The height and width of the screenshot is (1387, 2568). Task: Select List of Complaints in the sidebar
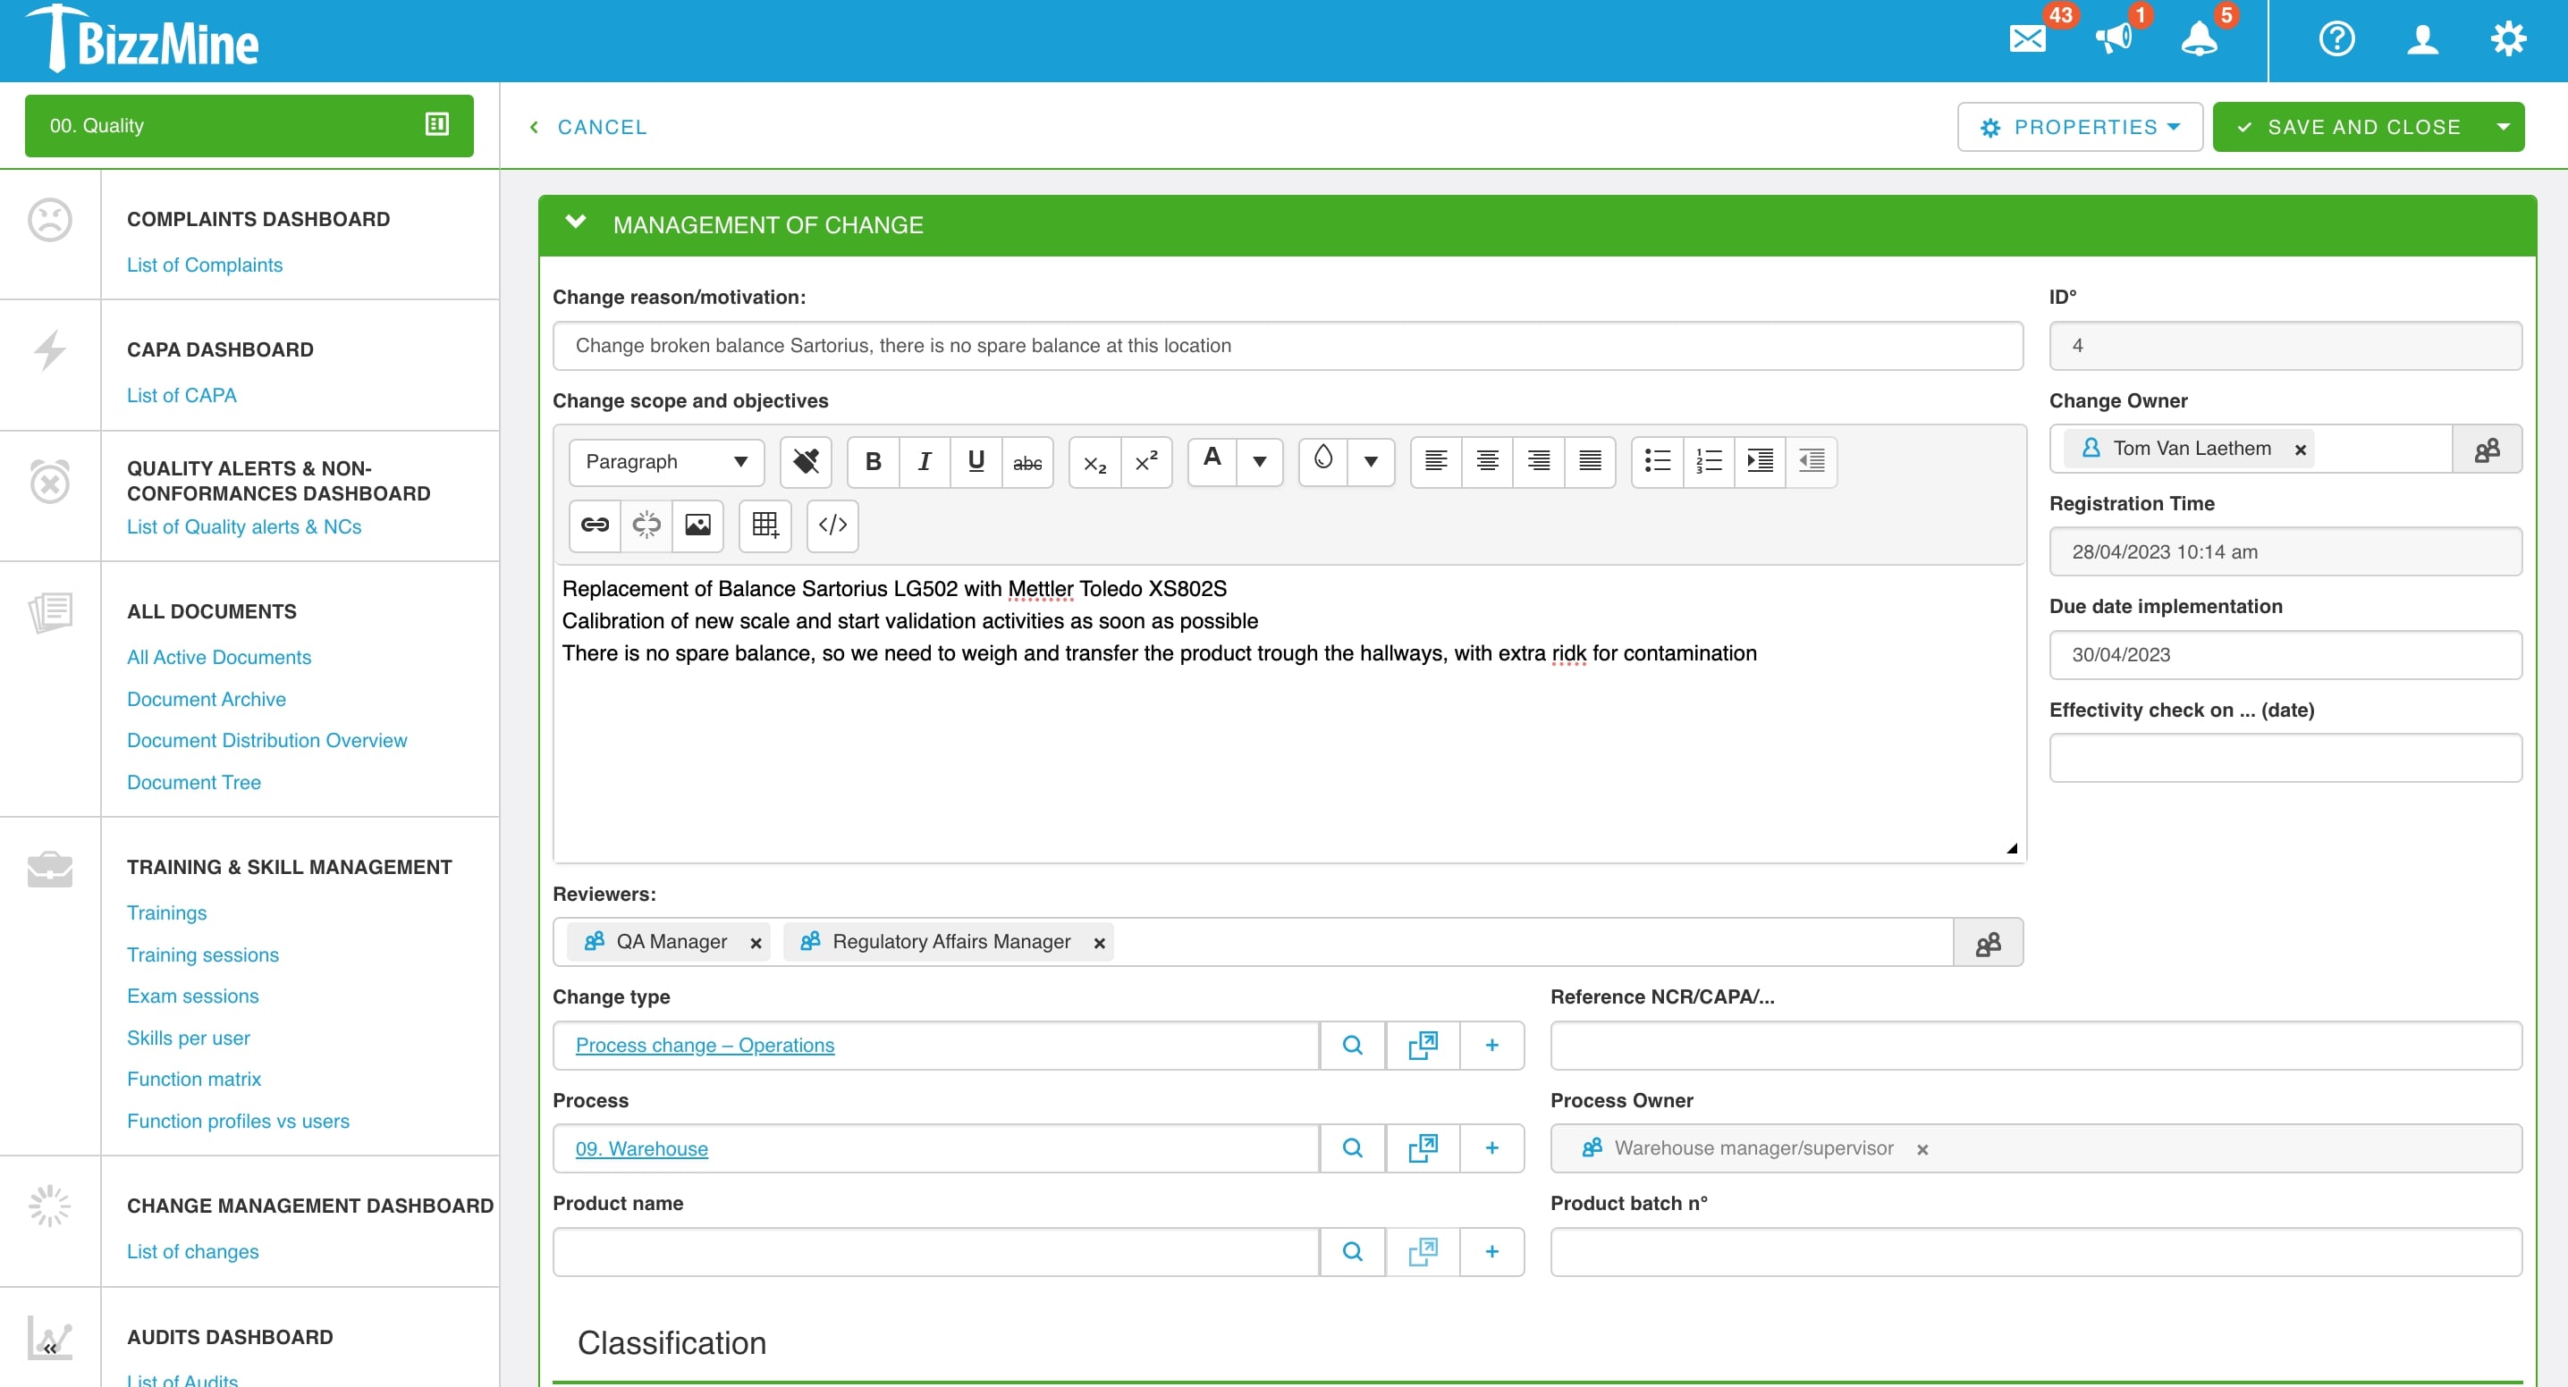coord(205,264)
